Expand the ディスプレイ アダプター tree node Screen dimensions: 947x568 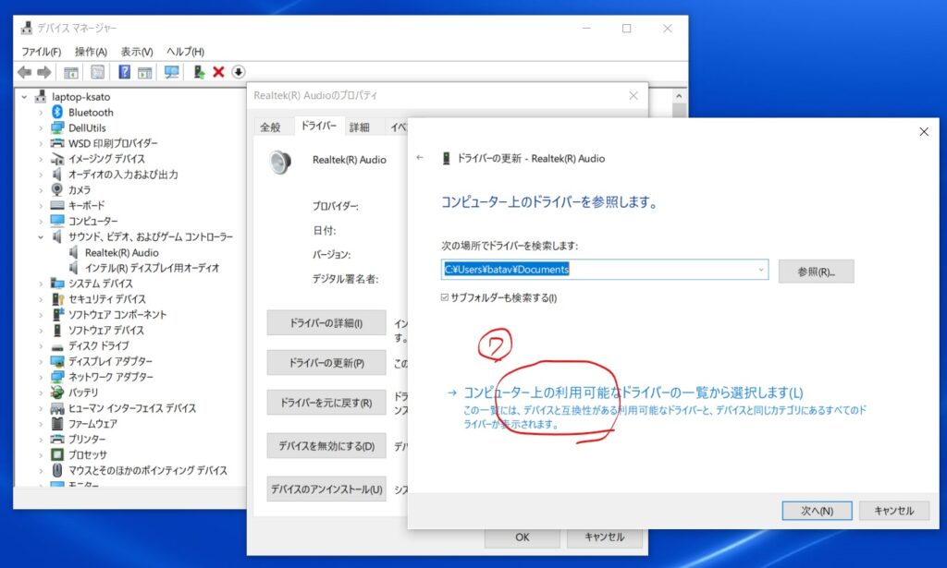click(41, 361)
